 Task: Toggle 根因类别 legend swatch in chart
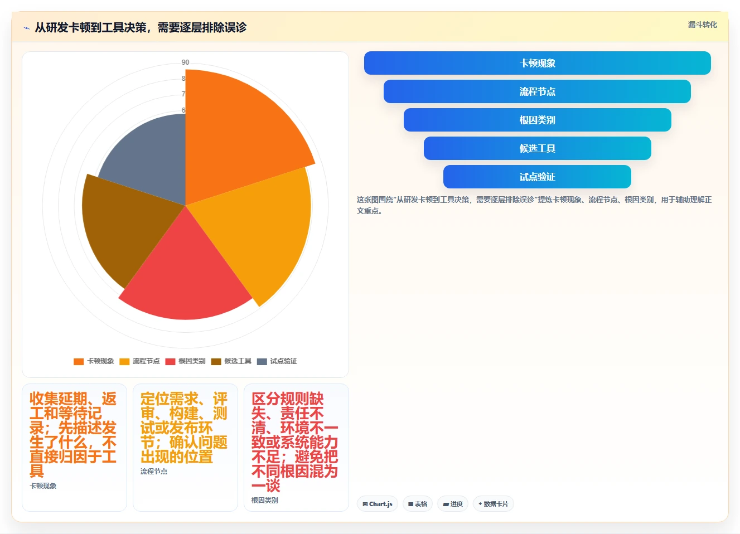(170, 361)
